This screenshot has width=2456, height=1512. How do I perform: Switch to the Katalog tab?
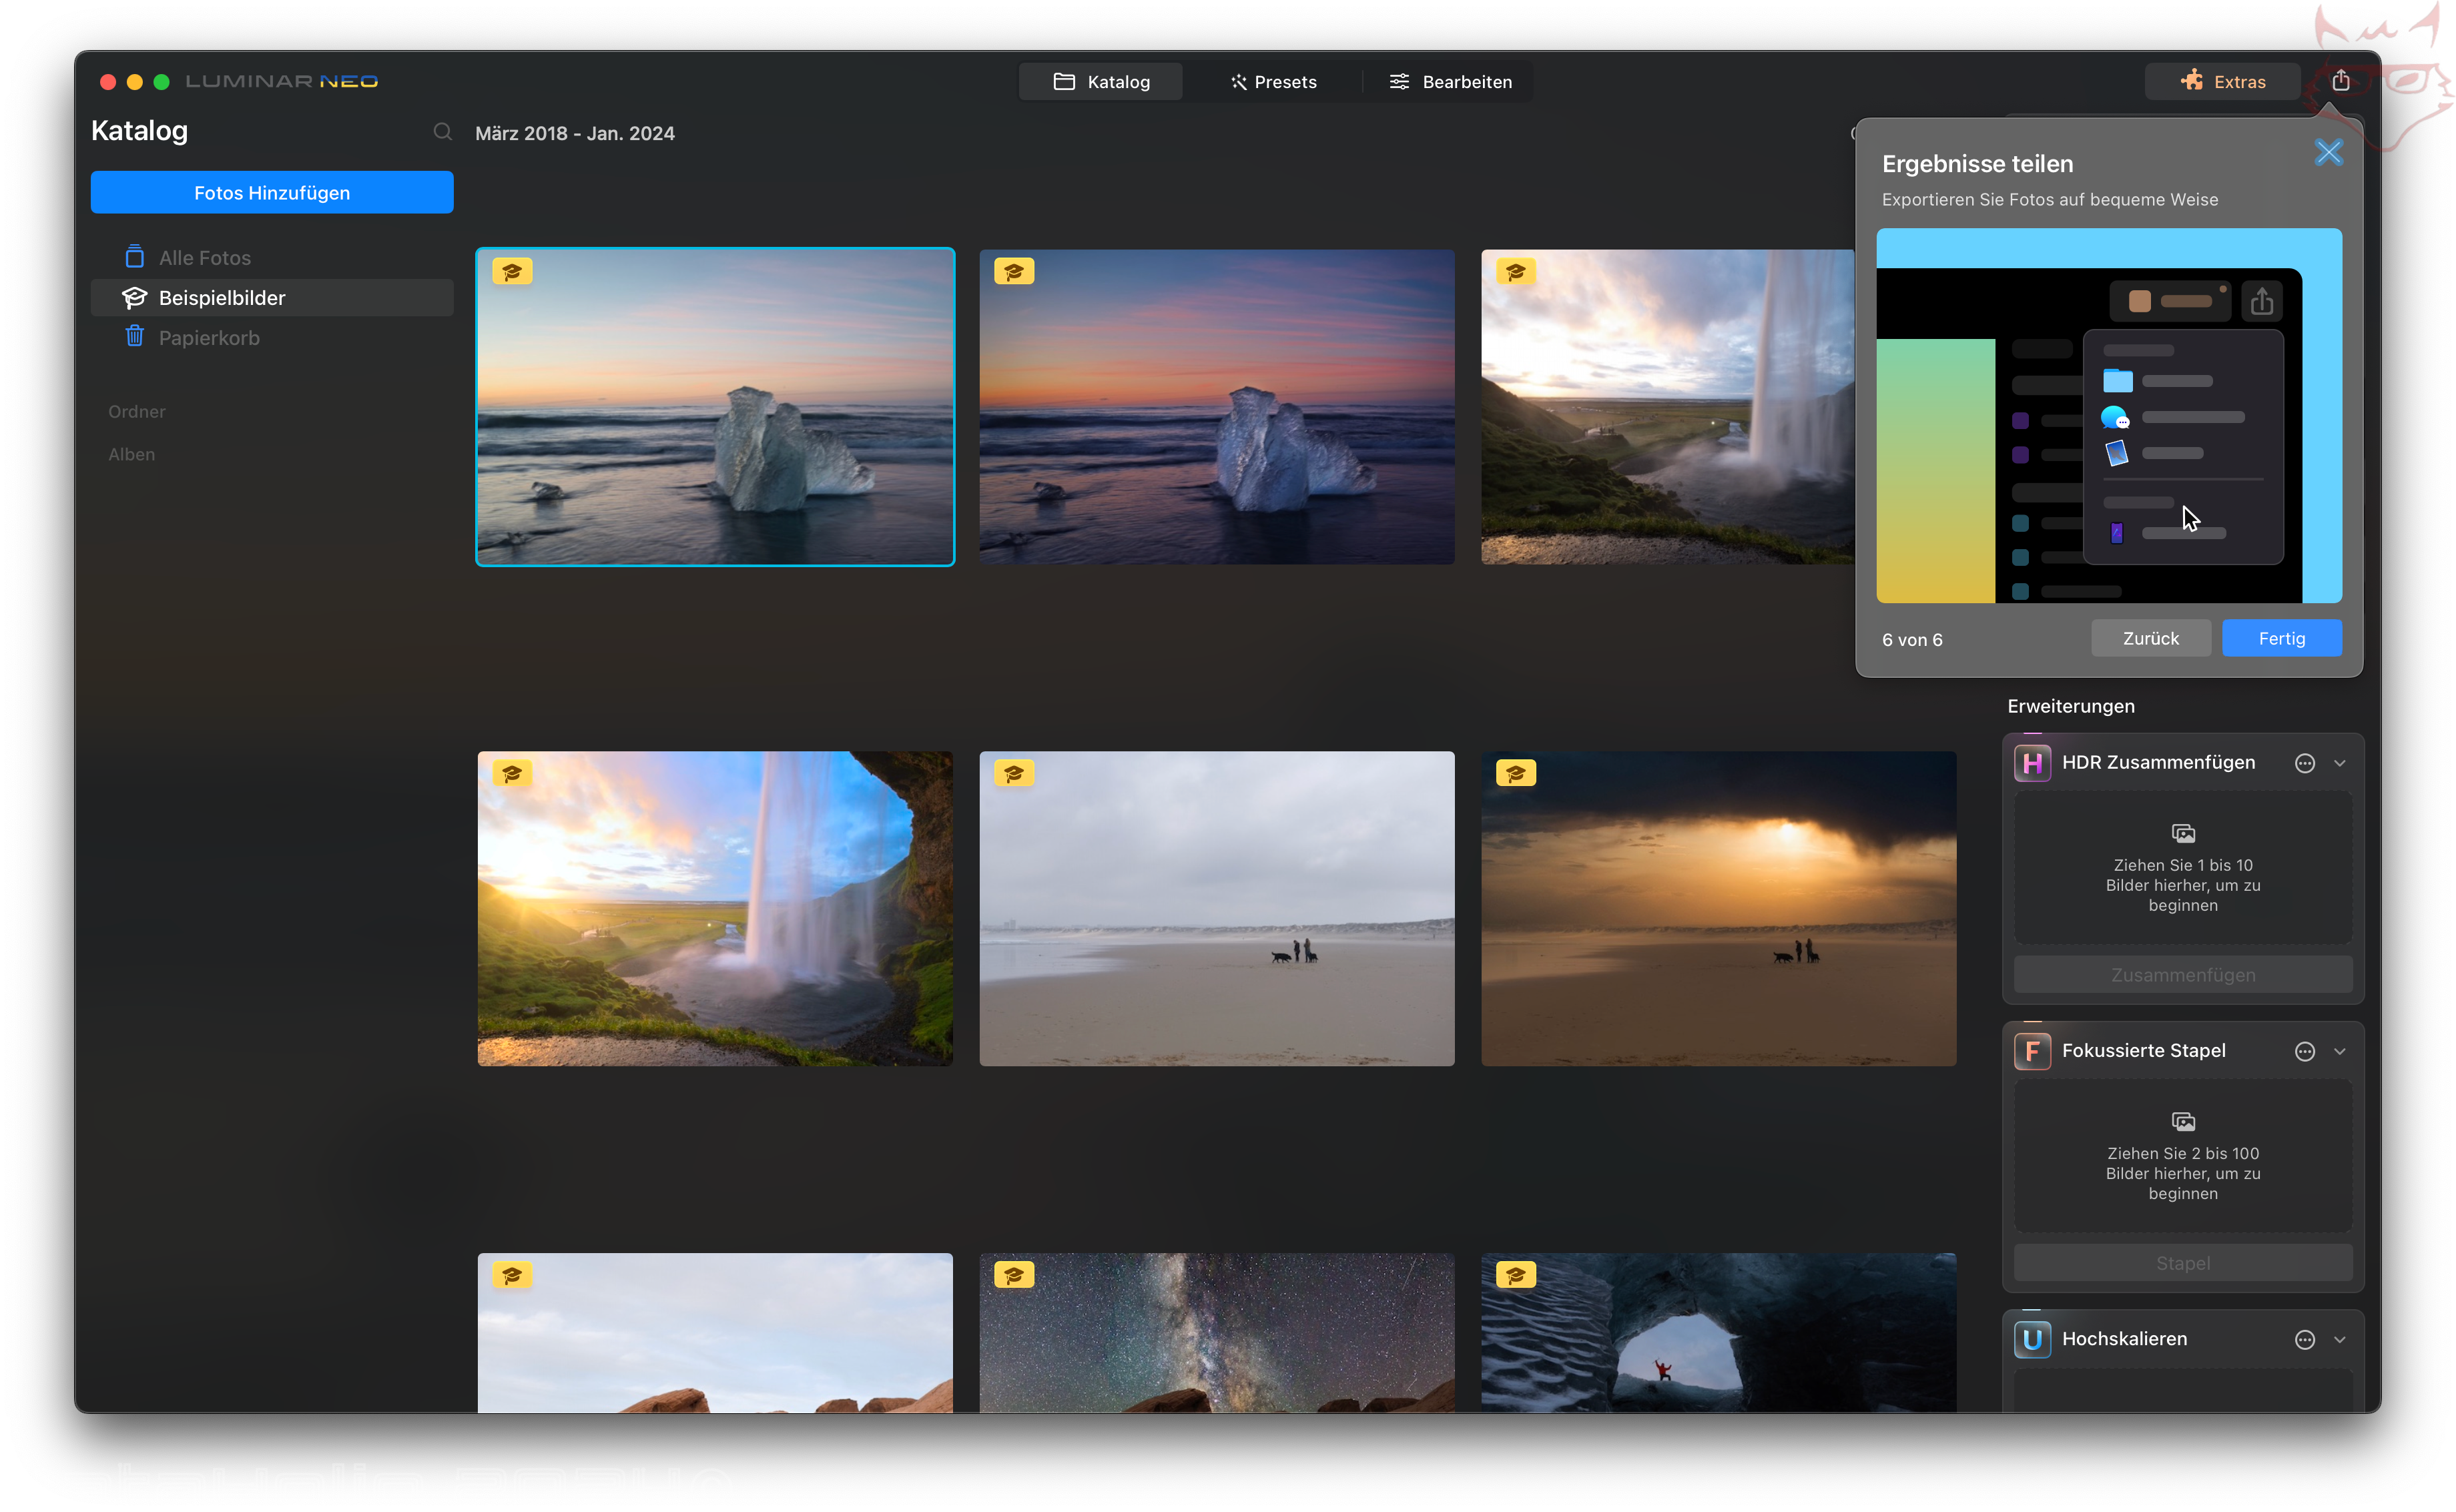pyautogui.click(x=1101, y=81)
